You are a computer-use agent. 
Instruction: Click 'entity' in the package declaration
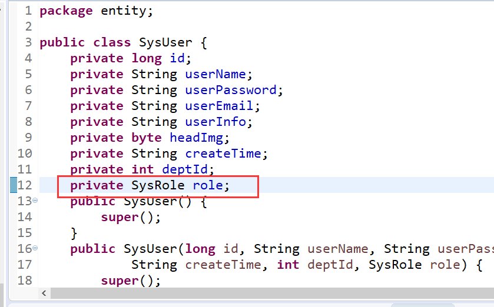tap(124, 11)
